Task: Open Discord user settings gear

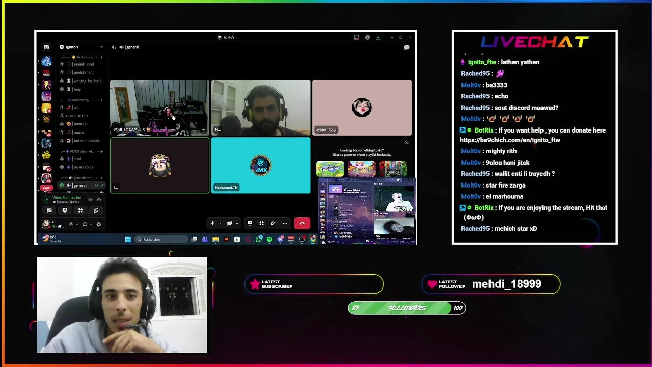Action: (99, 224)
